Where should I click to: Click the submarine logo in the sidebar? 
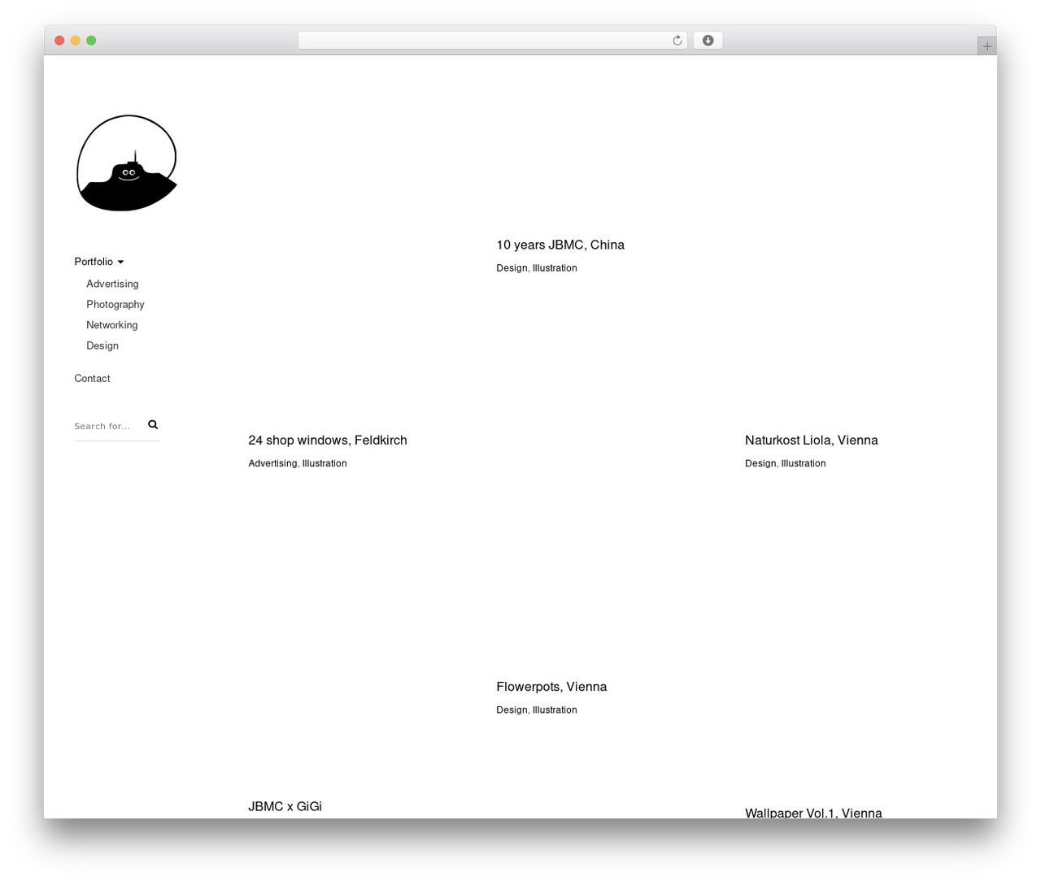click(127, 163)
